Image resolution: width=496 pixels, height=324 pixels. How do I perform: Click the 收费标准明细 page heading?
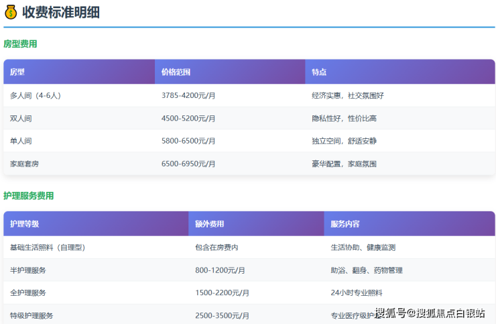coord(60,12)
